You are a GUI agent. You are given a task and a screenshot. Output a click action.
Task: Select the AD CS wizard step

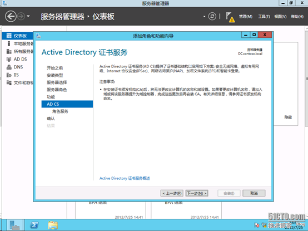67,104
